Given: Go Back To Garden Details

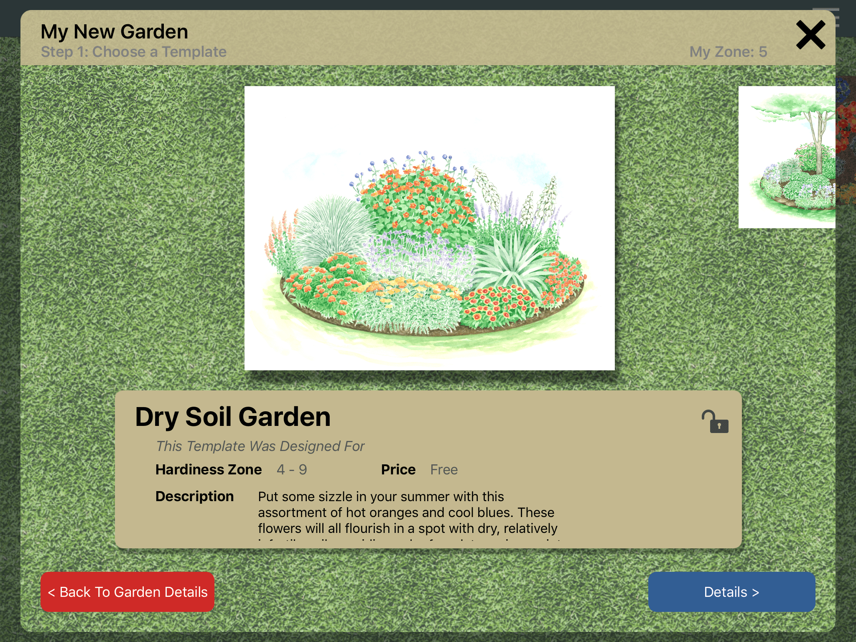Looking at the screenshot, I should point(127,591).
